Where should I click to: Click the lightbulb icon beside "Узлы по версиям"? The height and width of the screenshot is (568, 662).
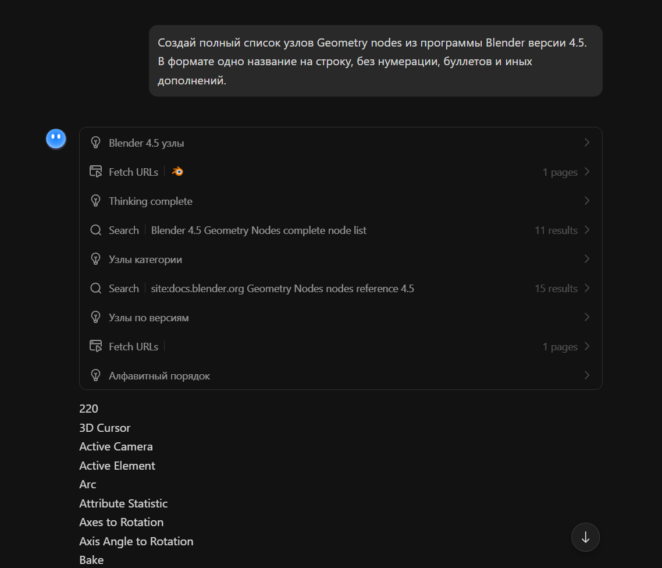(x=96, y=317)
